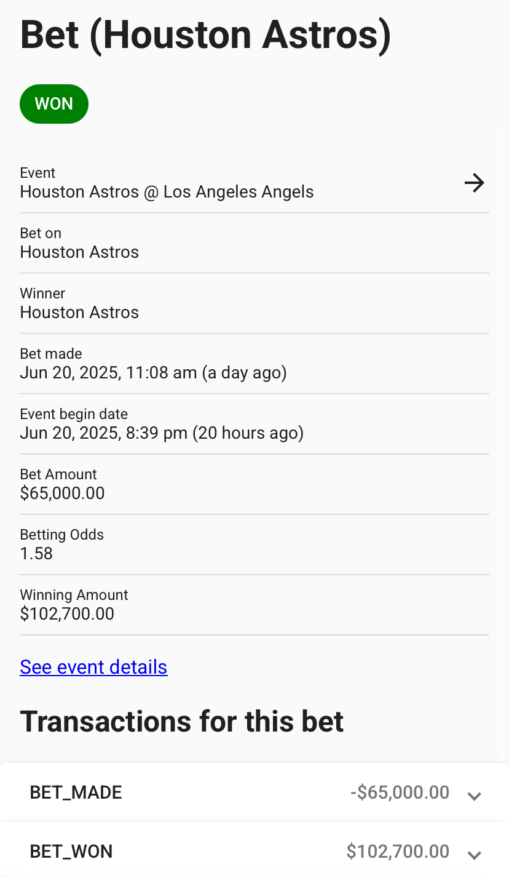
Task: Click the Bet Amount $65,000.00 value
Action: (62, 493)
